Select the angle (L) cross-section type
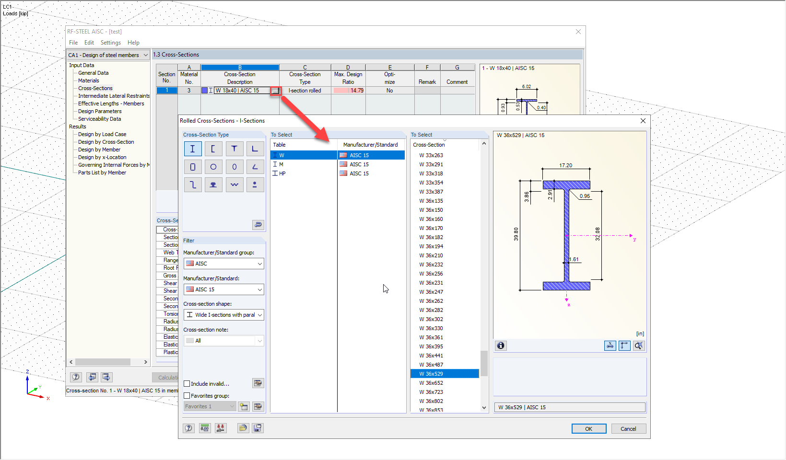This screenshot has width=786, height=460. (x=255, y=149)
